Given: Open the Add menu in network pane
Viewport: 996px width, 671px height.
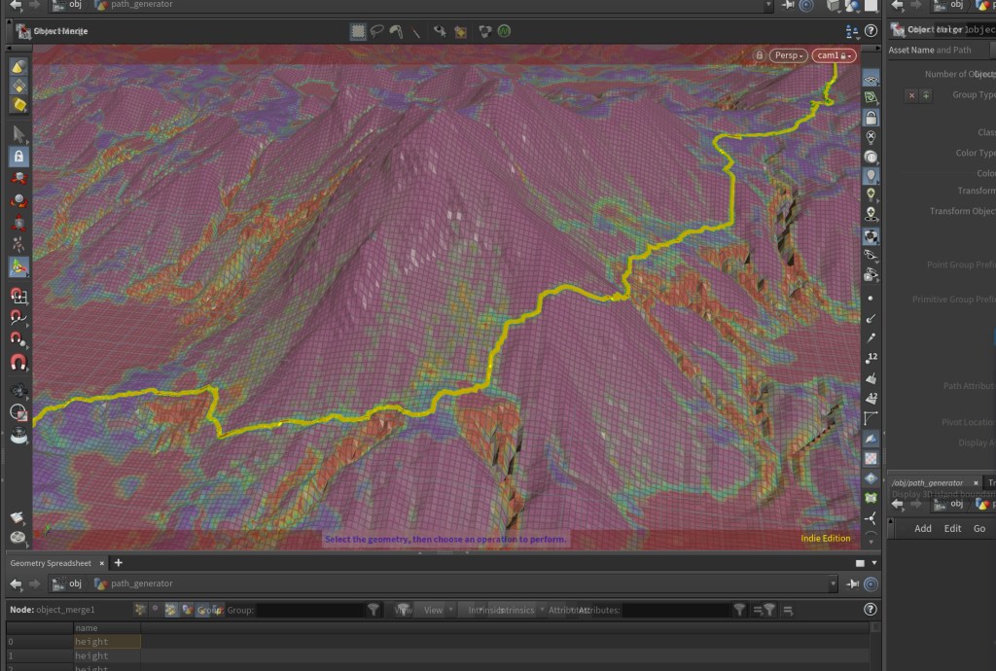Looking at the screenshot, I should (922, 528).
